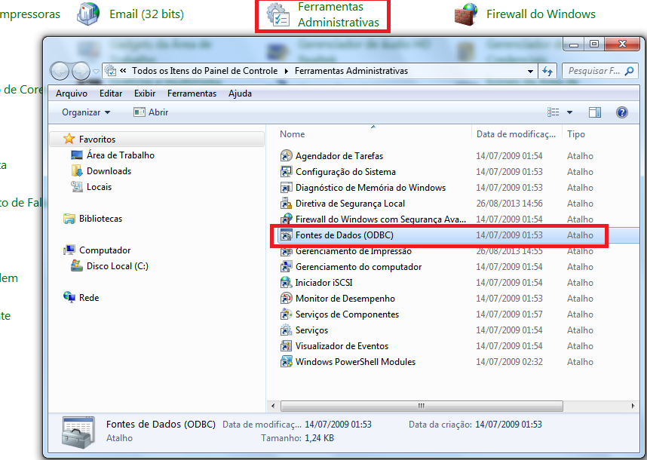Click the search magnifier icon
Viewport: 647px width, 460px height.
click(x=629, y=71)
